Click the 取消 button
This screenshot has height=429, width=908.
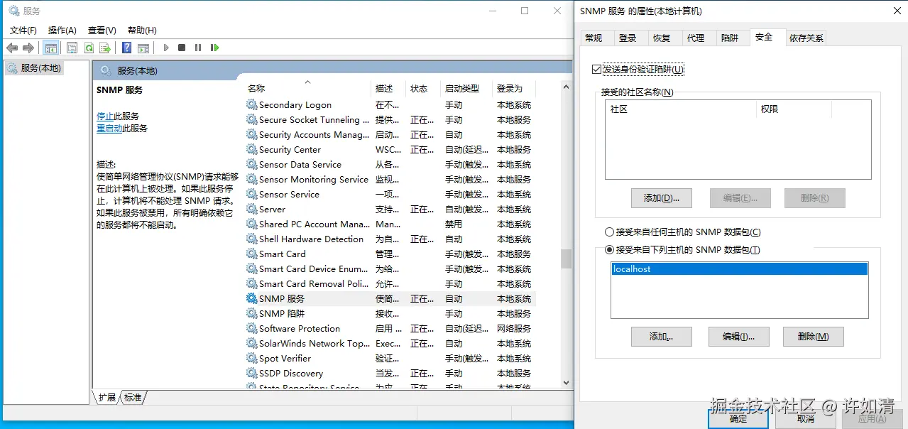(x=806, y=419)
